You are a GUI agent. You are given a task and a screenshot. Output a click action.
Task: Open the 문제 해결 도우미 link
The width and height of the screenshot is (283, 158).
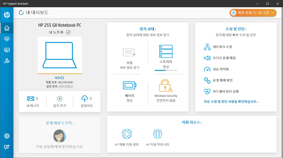[59, 123]
